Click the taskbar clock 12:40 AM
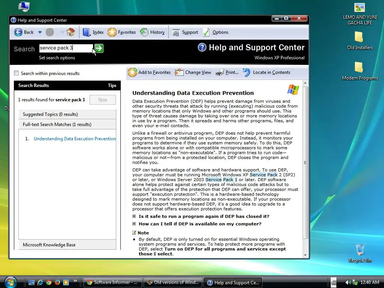 [369, 282]
